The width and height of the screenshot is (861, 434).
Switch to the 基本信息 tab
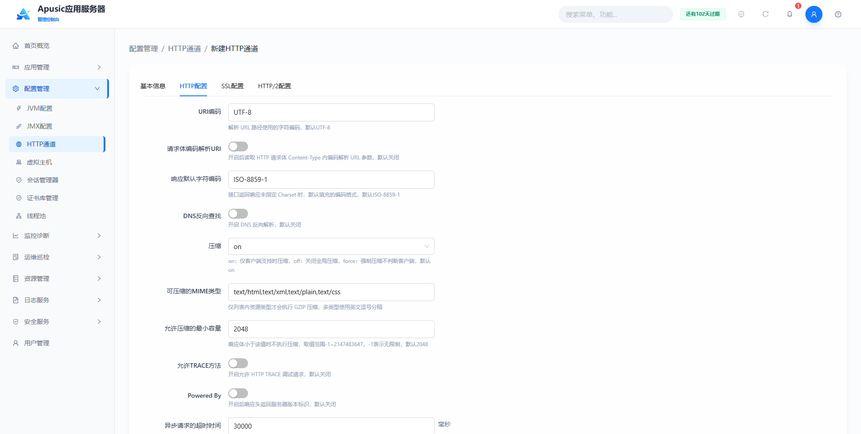click(153, 86)
